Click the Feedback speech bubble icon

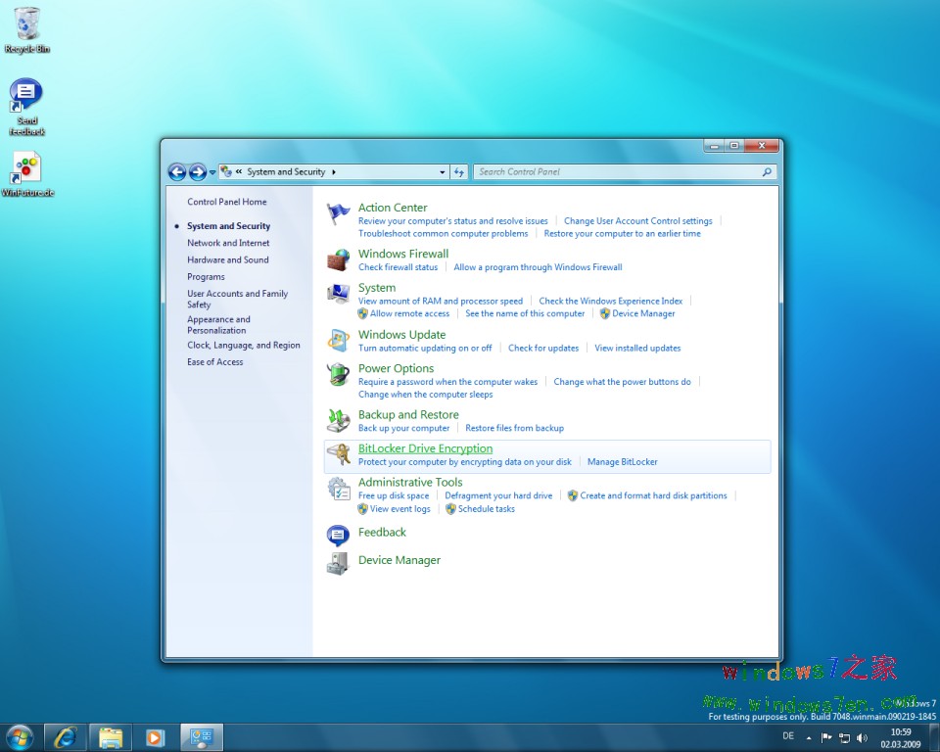(338, 534)
